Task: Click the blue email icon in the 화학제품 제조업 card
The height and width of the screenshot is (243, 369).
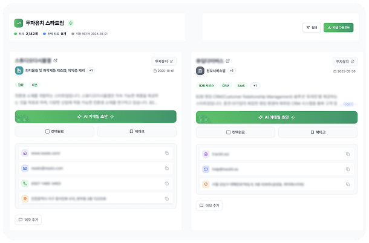Action: (25, 168)
